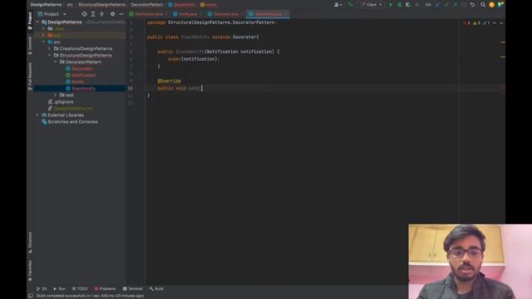Expand the test package
This screenshot has height=299, width=532.
point(56,96)
